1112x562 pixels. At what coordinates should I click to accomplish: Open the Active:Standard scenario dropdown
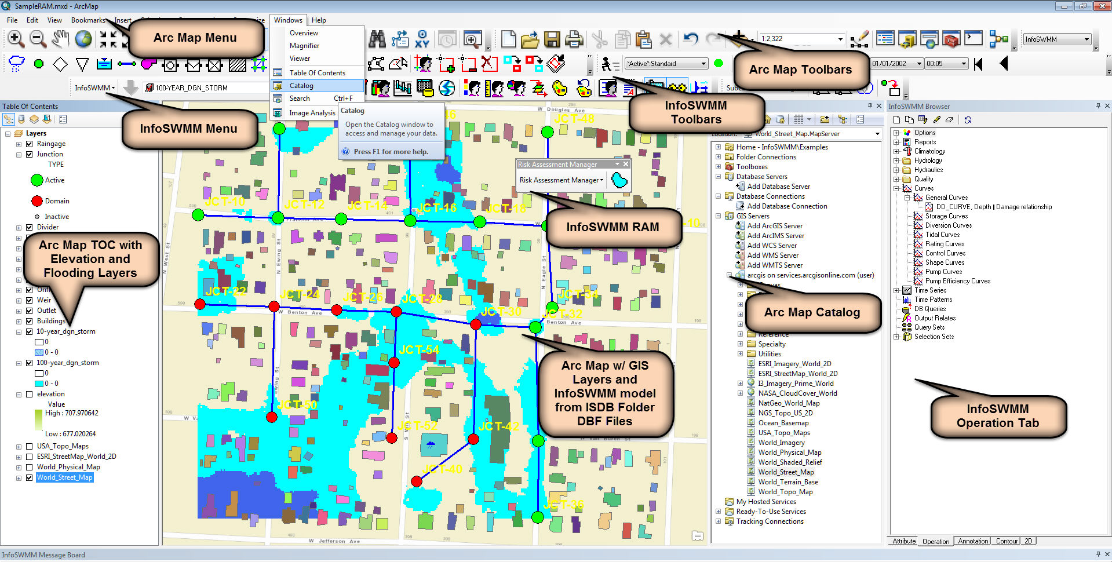tap(703, 64)
